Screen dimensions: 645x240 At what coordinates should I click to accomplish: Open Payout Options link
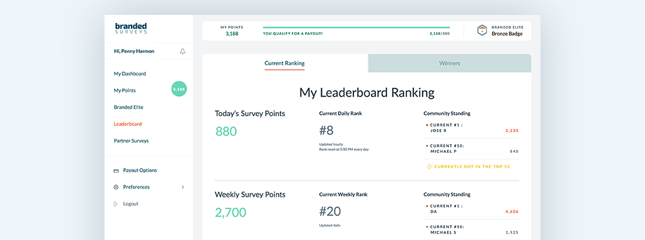pyautogui.click(x=140, y=170)
